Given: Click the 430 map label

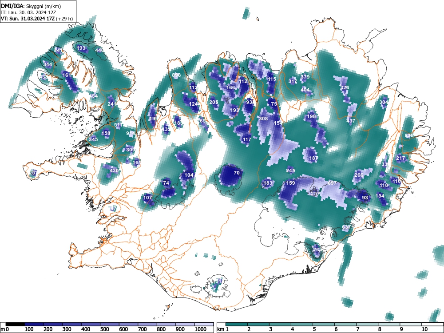Looking at the screenshot, I should (x=114, y=170).
